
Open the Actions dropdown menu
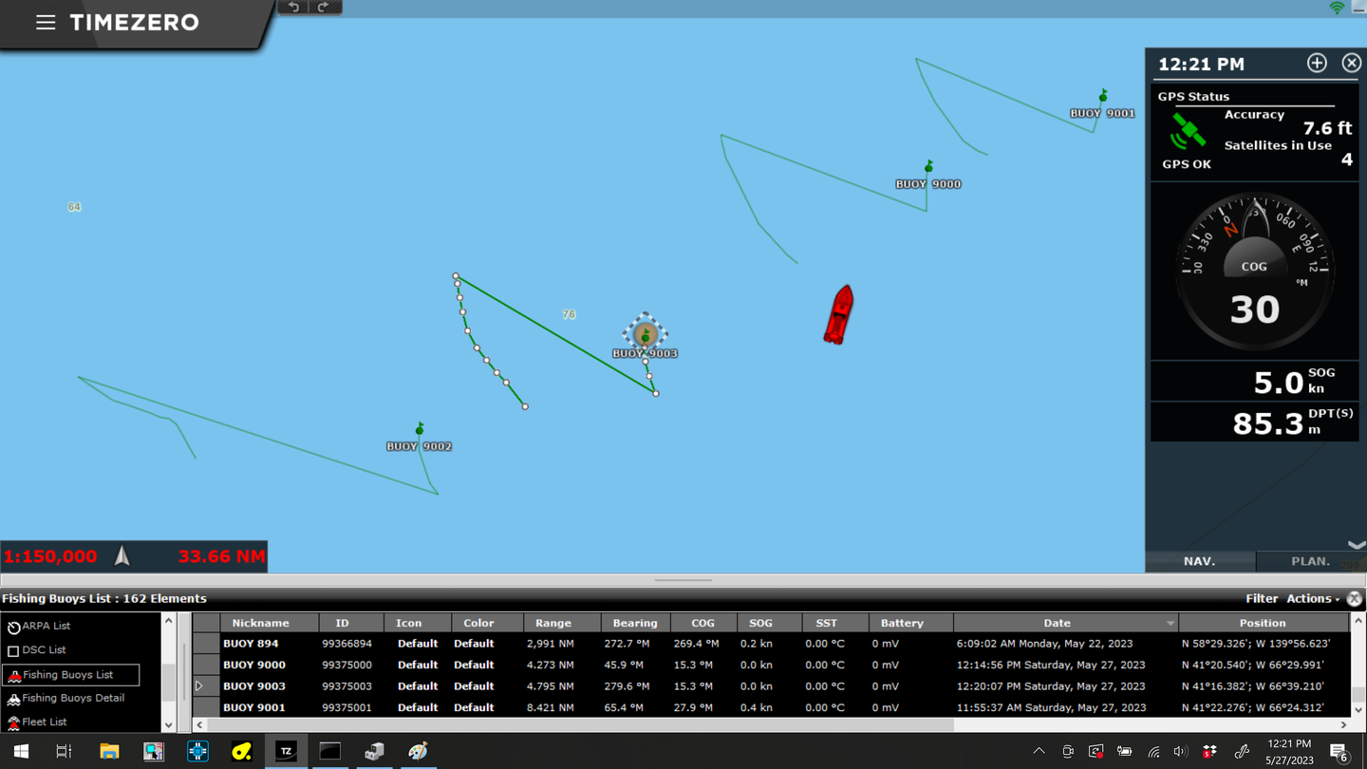coord(1312,598)
